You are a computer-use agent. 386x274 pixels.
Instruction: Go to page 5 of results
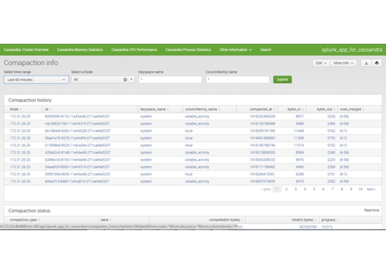point(314,189)
